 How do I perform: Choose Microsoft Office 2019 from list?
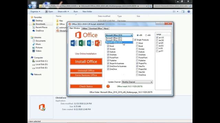pos(119,42)
